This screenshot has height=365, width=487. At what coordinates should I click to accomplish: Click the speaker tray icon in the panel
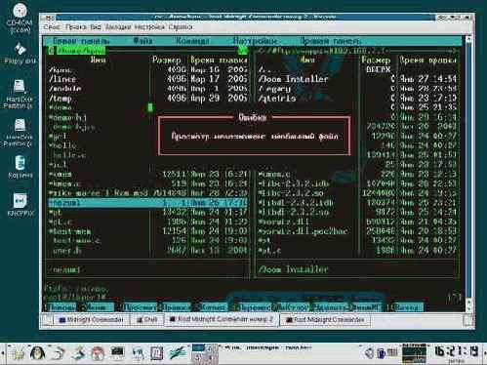tap(369, 352)
